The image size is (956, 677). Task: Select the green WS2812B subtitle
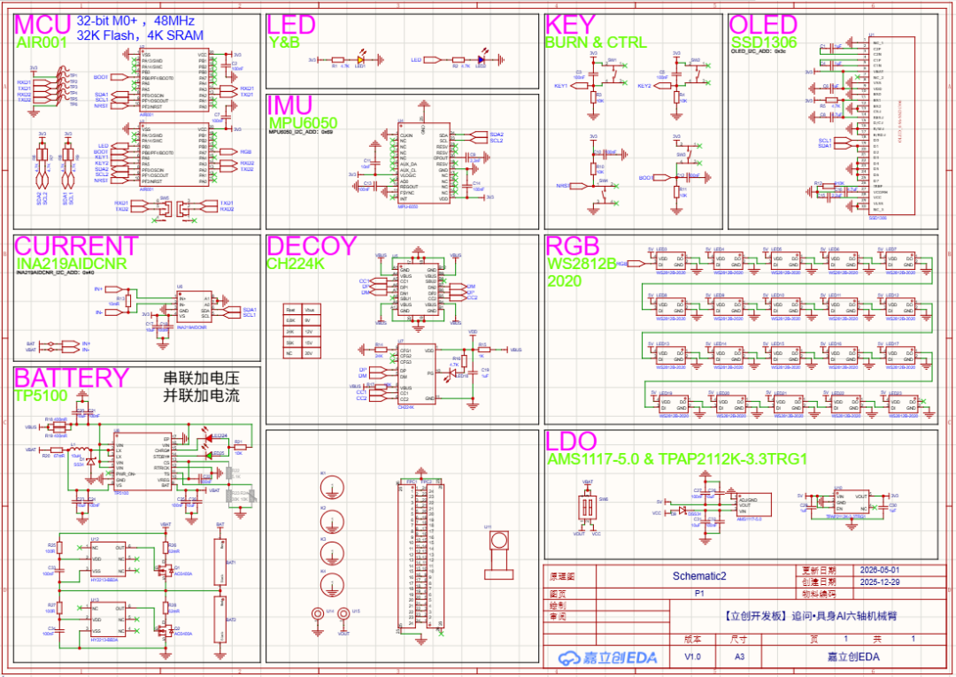pos(582,263)
